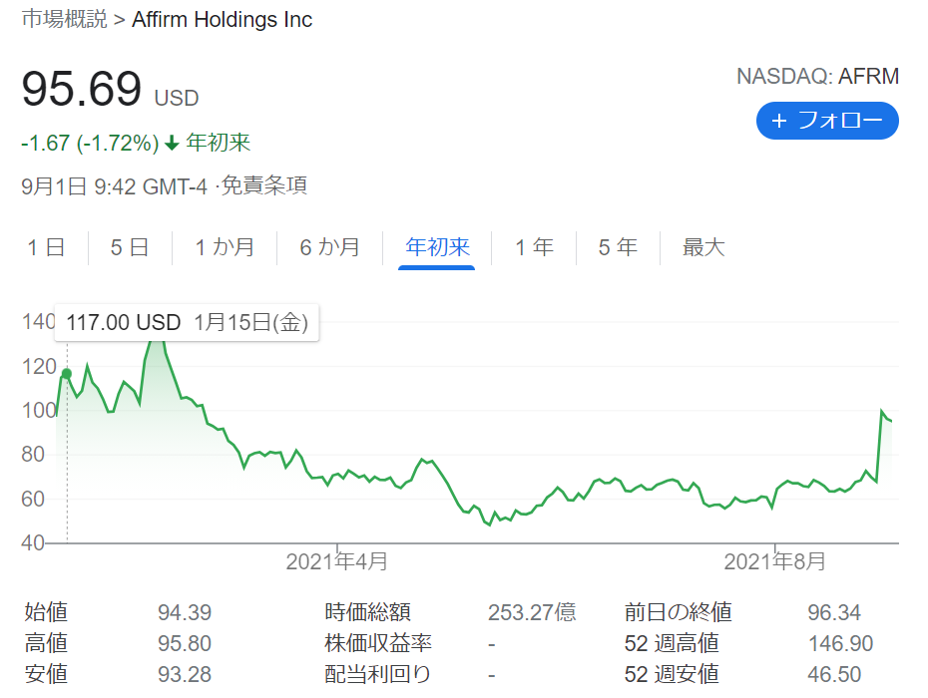Click the down arrow change icon
Screen dimensions: 928x698
172,144
